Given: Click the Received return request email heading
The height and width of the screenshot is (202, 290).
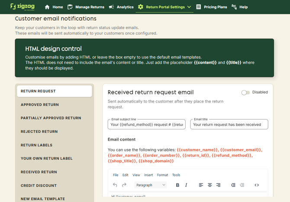Looking at the screenshot, I should pyautogui.click(x=151, y=92).
